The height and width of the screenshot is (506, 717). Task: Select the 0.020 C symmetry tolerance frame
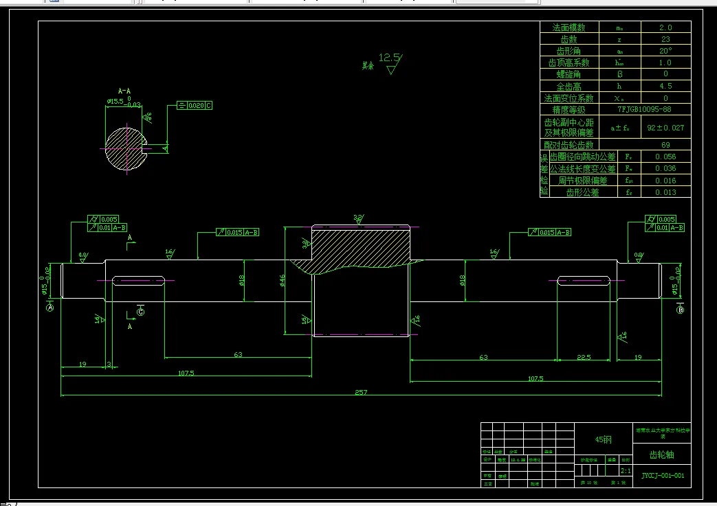(x=195, y=106)
